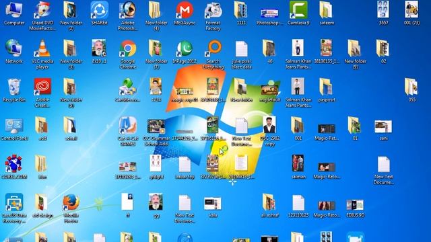Screen dimensions: 431x242
Task: Launch Format Factory
Action: [213, 16]
